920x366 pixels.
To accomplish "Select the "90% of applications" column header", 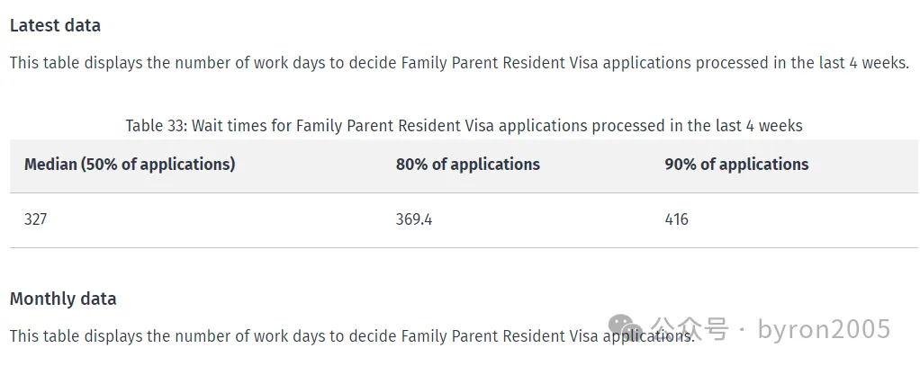I will tap(736, 165).
